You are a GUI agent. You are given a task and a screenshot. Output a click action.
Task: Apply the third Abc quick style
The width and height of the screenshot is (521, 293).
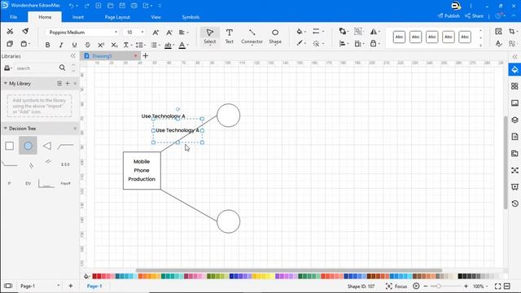432,37
